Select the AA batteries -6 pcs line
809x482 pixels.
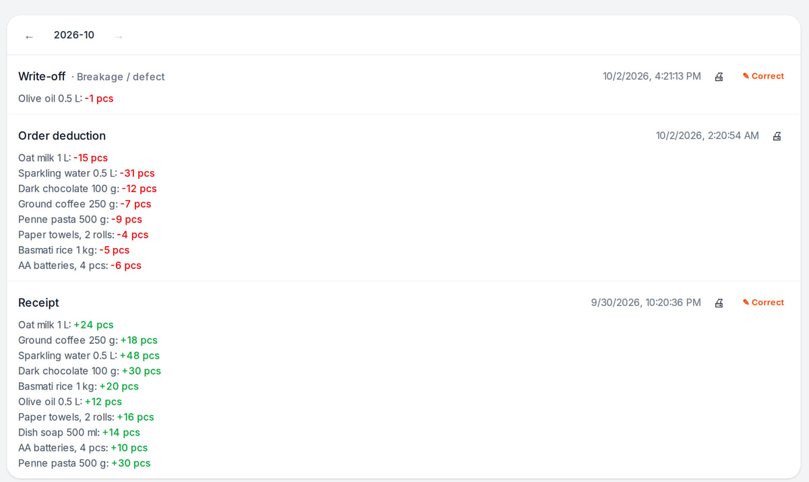click(x=80, y=266)
